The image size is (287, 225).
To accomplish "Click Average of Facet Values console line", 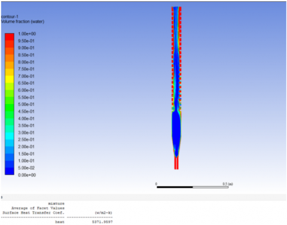I will 38,208.
